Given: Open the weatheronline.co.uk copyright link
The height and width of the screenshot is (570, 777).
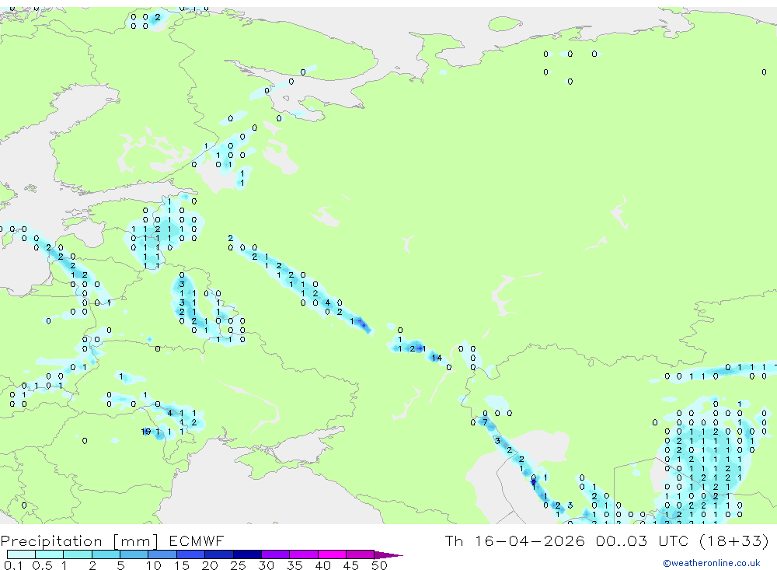Looking at the screenshot, I should click(x=711, y=563).
